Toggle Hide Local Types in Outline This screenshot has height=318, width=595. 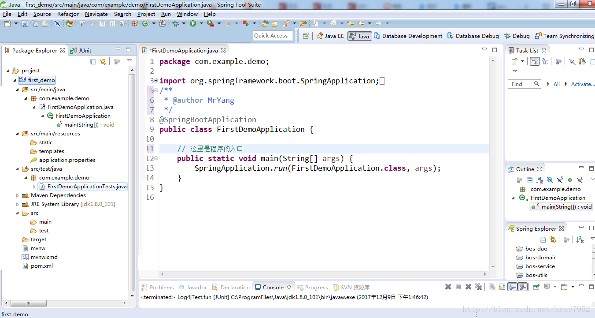click(x=580, y=180)
